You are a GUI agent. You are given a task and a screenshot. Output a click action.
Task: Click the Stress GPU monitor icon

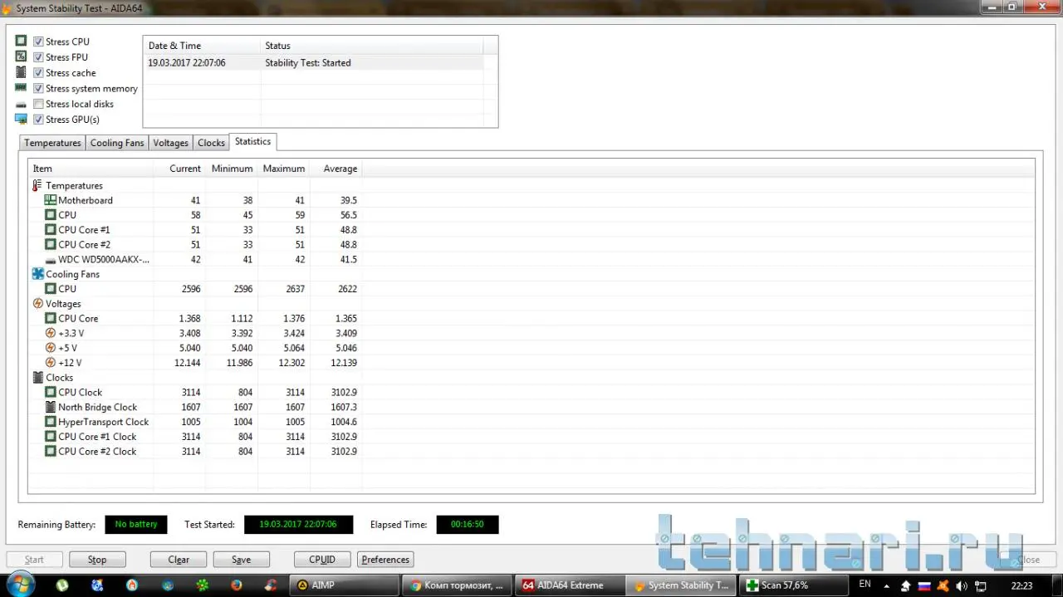(x=21, y=119)
